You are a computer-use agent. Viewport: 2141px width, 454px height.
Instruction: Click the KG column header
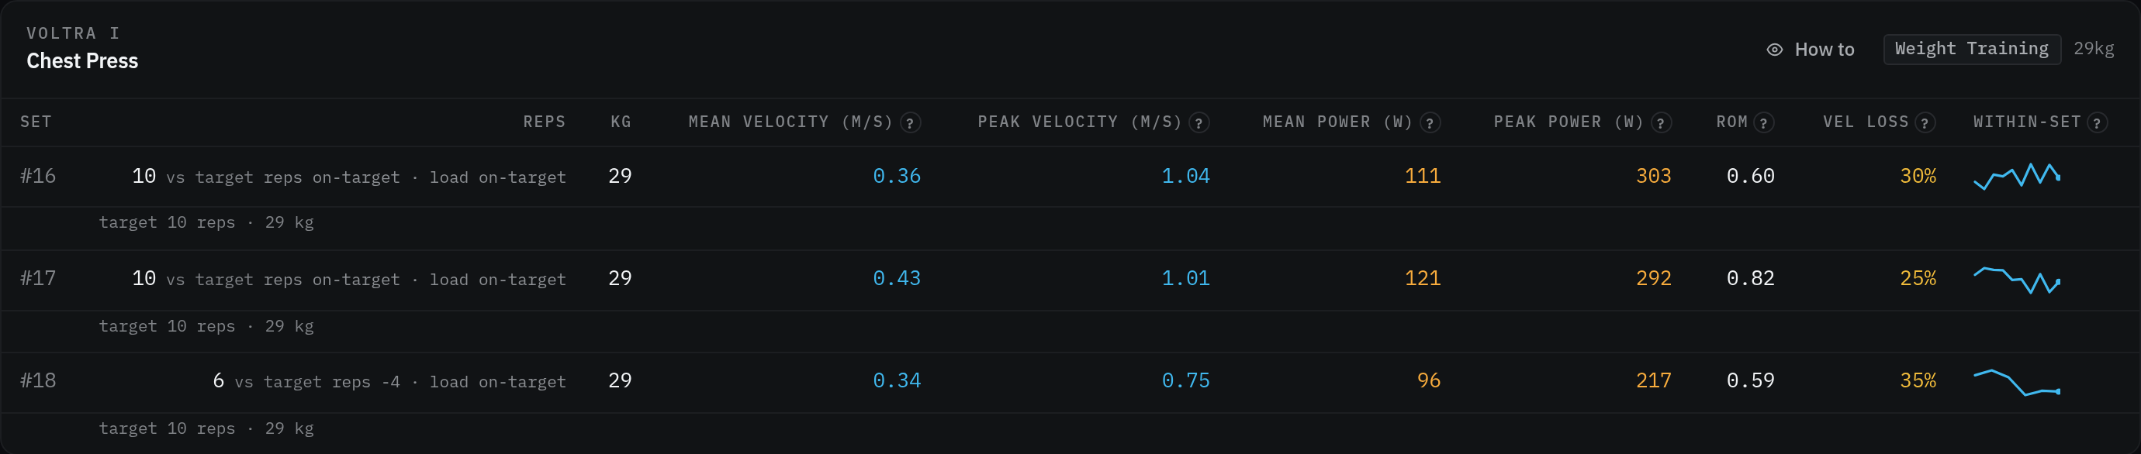pyautogui.click(x=621, y=122)
